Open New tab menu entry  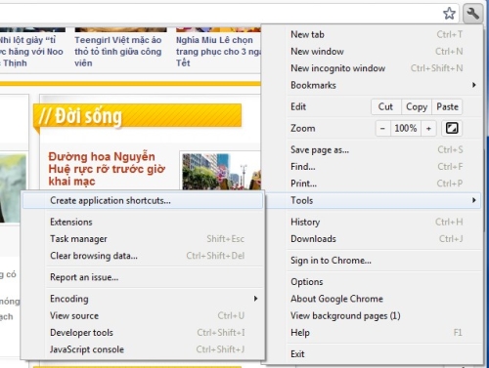click(383, 34)
